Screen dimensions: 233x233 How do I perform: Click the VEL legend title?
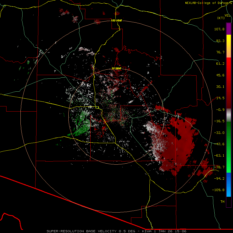click(227, 16)
